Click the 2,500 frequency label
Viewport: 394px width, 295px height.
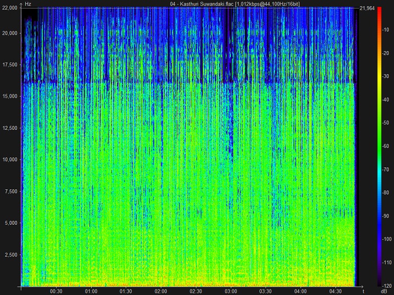(11, 255)
